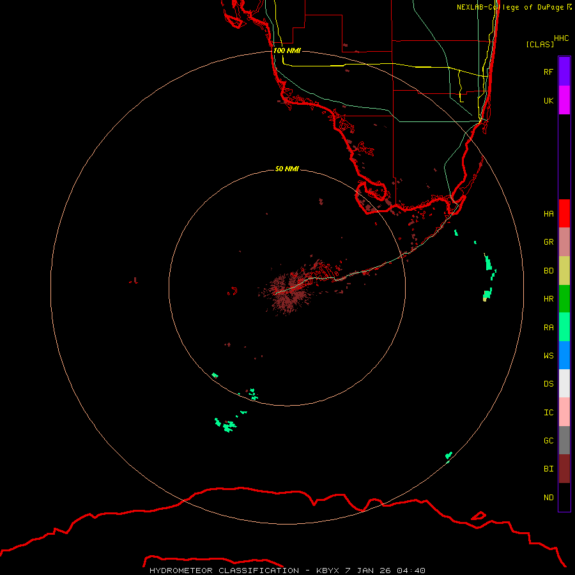
Task: Click the gray GC legend swatch
Action: pyautogui.click(x=564, y=440)
